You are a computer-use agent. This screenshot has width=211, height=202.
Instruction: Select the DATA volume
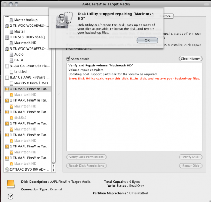coord(28,60)
